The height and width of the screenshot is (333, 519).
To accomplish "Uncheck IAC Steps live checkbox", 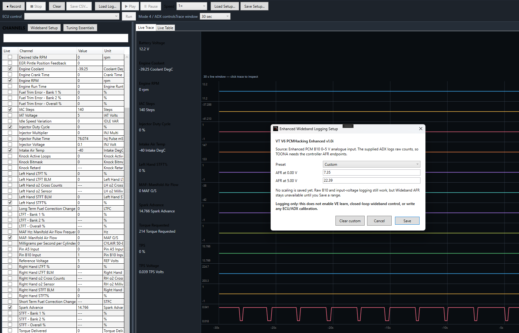I will [x=10, y=109].
